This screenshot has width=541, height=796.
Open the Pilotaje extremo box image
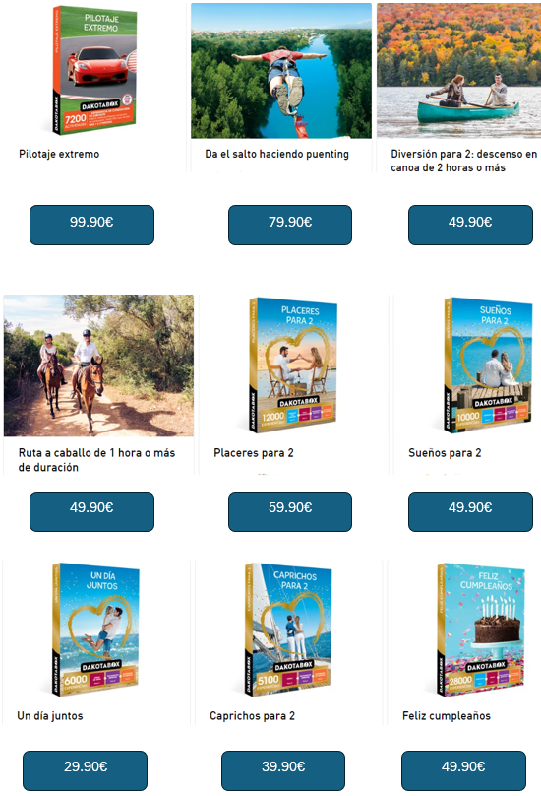94,71
